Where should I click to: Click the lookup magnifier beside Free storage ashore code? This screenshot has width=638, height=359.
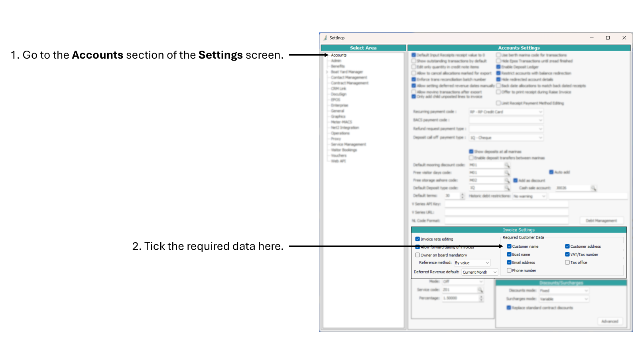(507, 180)
